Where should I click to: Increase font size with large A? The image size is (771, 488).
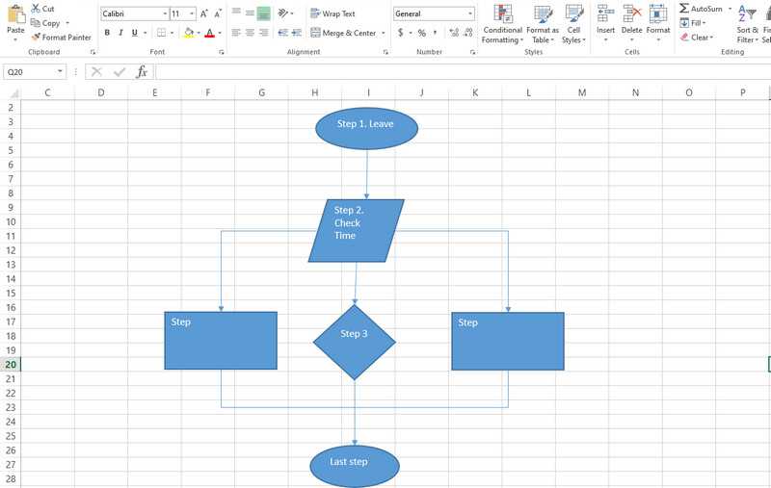pyautogui.click(x=204, y=13)
